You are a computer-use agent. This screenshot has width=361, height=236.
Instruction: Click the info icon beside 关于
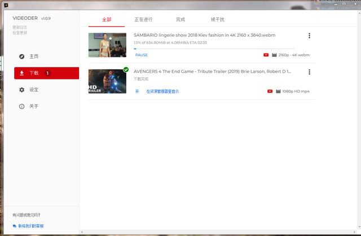pos(21,106)
